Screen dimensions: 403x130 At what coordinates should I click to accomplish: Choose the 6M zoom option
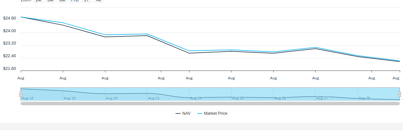click(62, 1)
